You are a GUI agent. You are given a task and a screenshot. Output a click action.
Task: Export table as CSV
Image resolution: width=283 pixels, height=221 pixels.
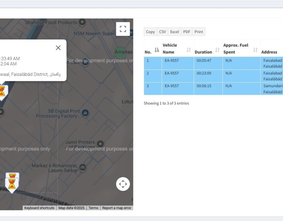[162, 32]
